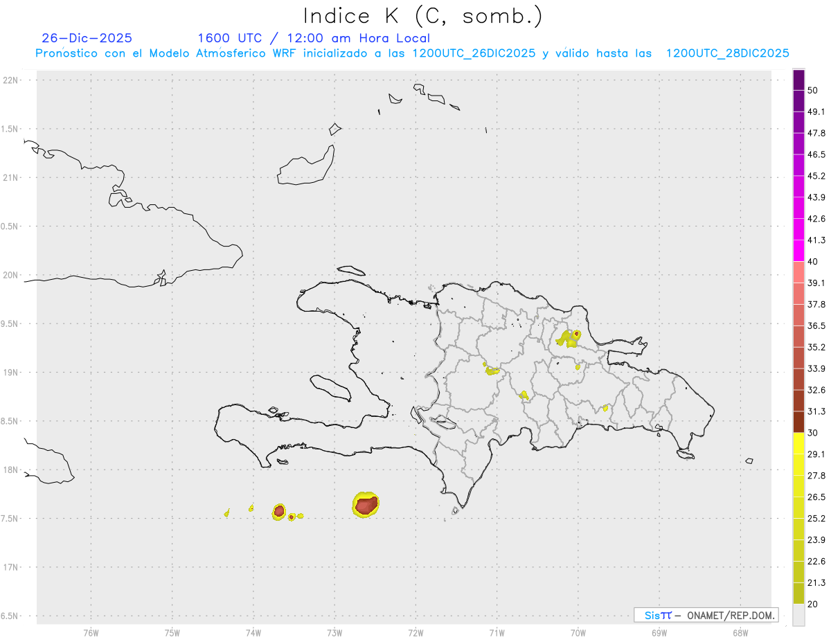Image resolution: width=831 pixels, height=642 pixels.
Task: Click the colorbar value "37.8"
Action: tap(816, 304)
